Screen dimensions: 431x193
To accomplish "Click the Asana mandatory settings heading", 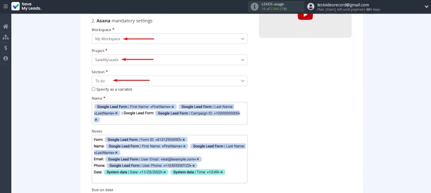I will tap(122, 21).
